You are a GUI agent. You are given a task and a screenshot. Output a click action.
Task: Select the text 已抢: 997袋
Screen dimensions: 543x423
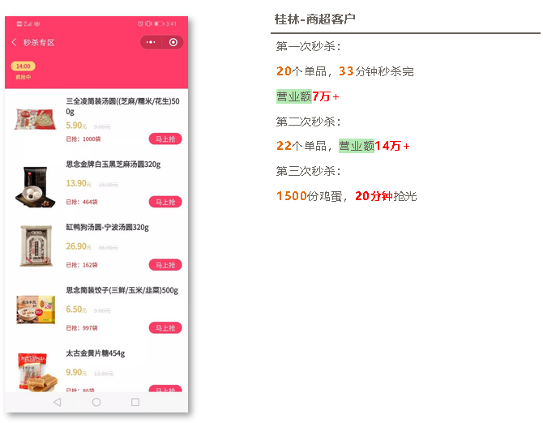click(82, 328)
